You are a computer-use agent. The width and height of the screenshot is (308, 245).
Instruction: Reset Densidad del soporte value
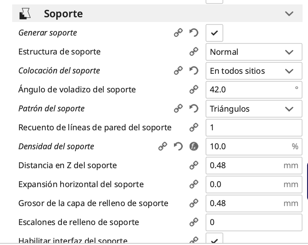178,147
